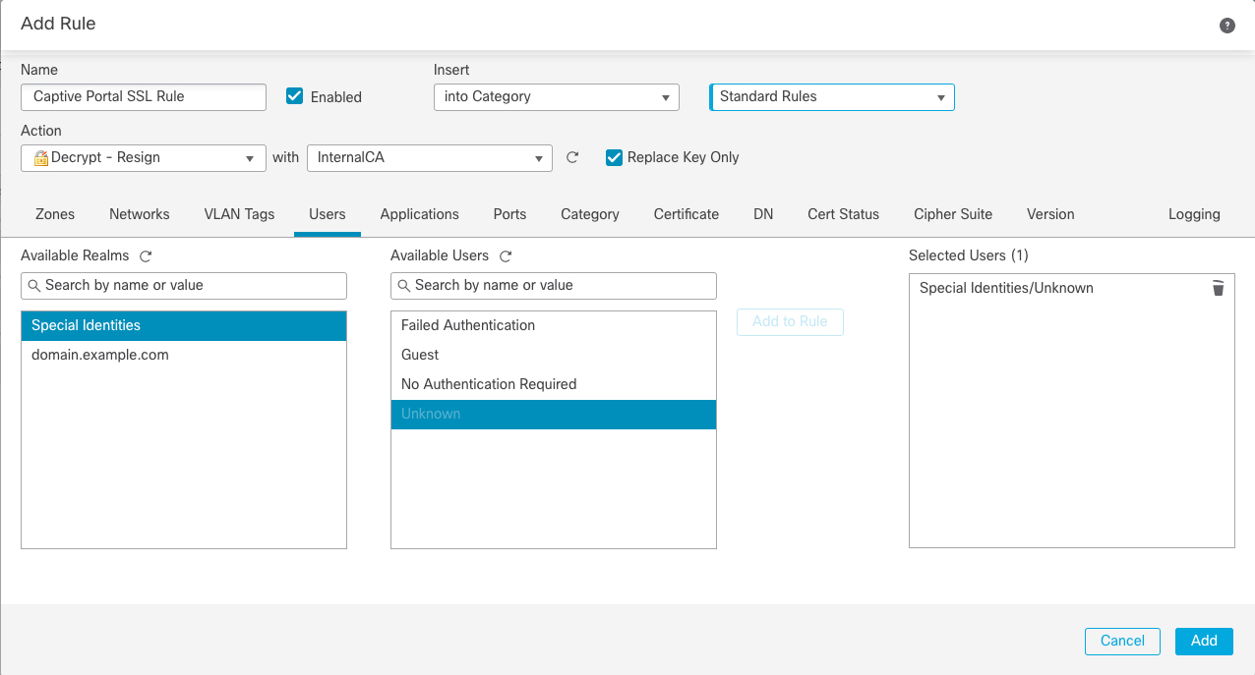This screenshot has height=675, width=1255.
Task: Cancel the Add Rule dialog
Action: 1122,641
